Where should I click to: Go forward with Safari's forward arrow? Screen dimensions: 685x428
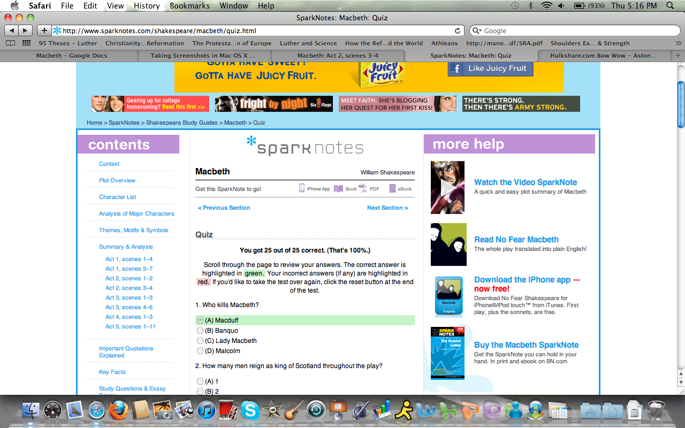pyautogui.click(x=25, y=30)
